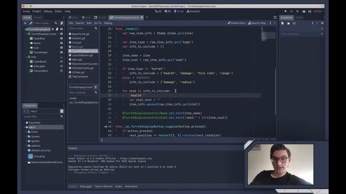Click the code editor vertical scrollbar
Image resolution: width=346 pixels, height=194 pixels.
click(275, 91)
